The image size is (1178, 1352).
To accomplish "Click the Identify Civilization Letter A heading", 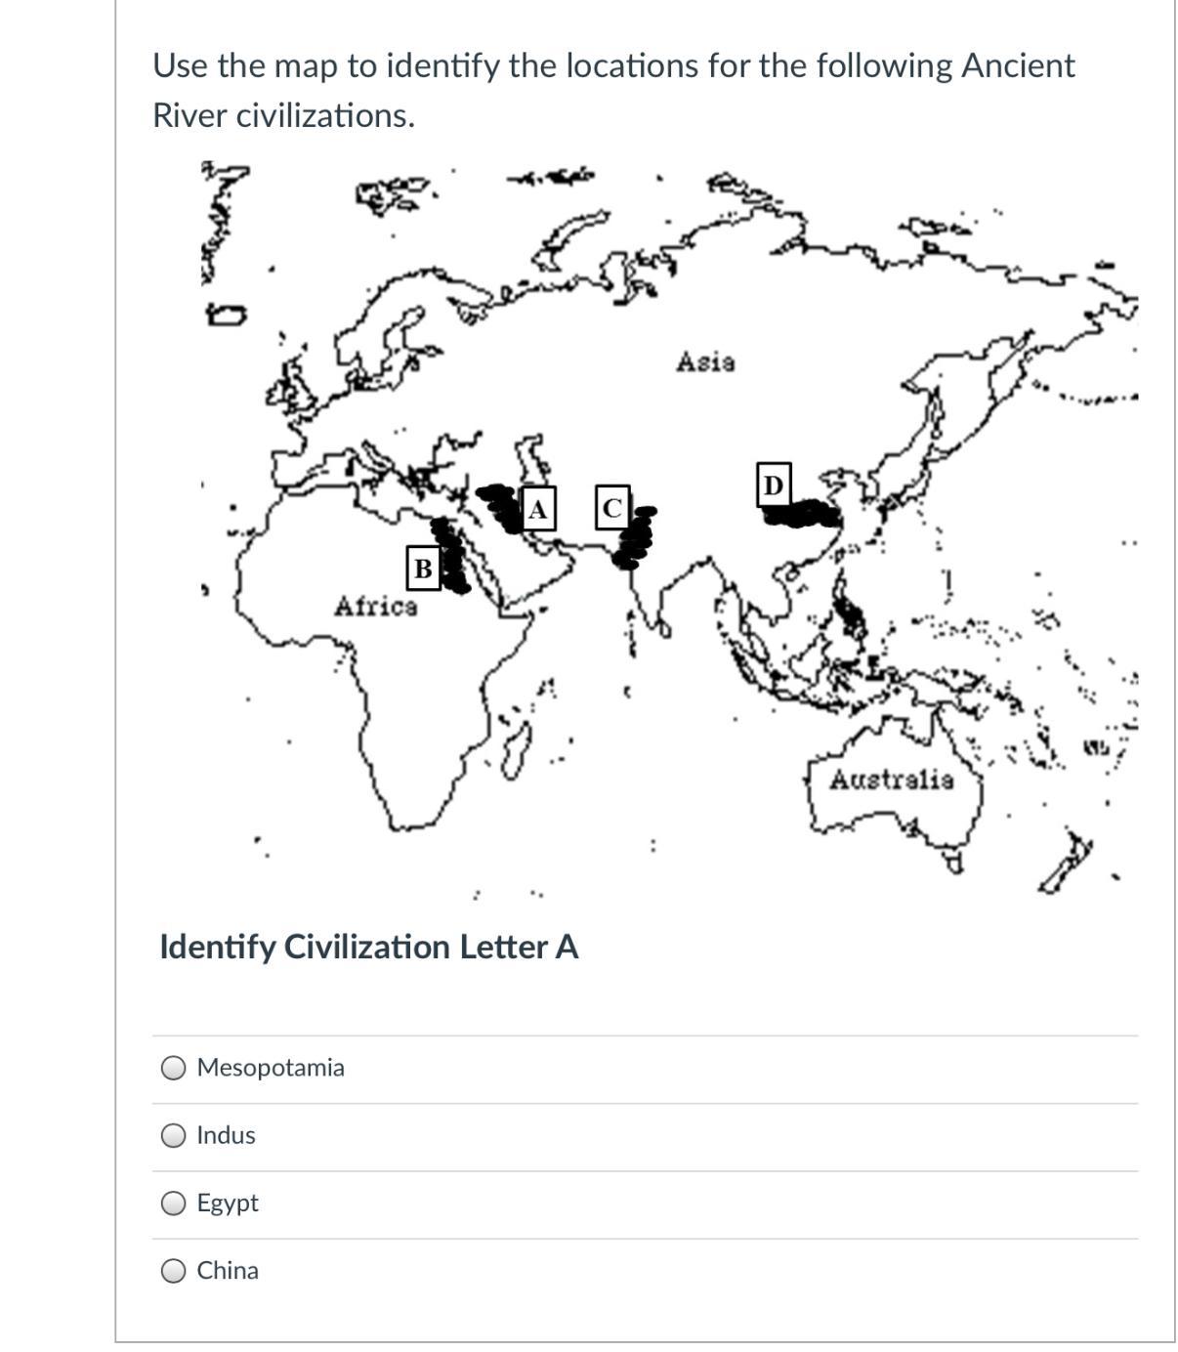I will click(369, 947).
